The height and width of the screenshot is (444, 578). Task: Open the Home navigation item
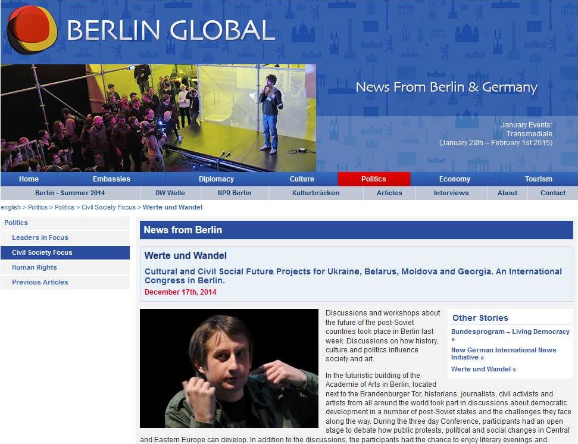click(29, 179)
